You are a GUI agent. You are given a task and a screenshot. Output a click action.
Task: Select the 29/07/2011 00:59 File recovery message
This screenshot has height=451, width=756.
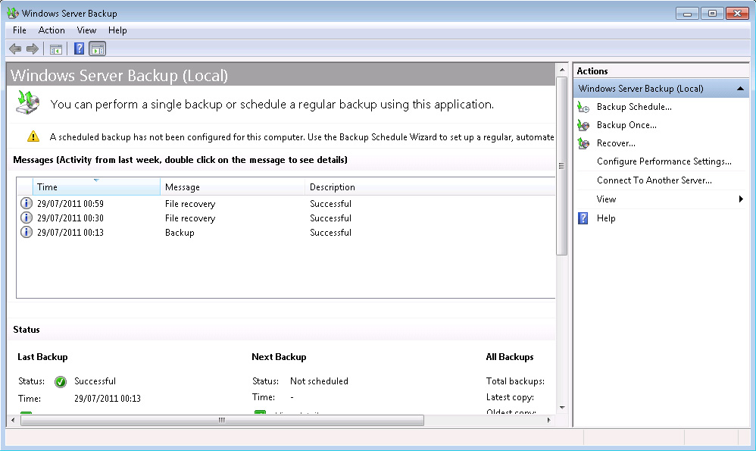tap(189, 204)
